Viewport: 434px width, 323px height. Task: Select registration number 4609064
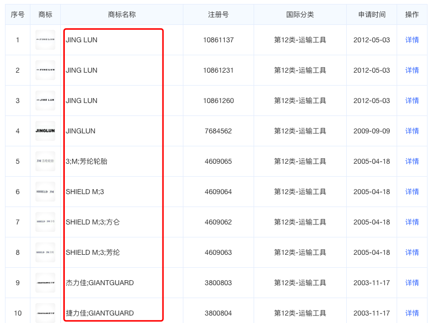tap(218, 192)
